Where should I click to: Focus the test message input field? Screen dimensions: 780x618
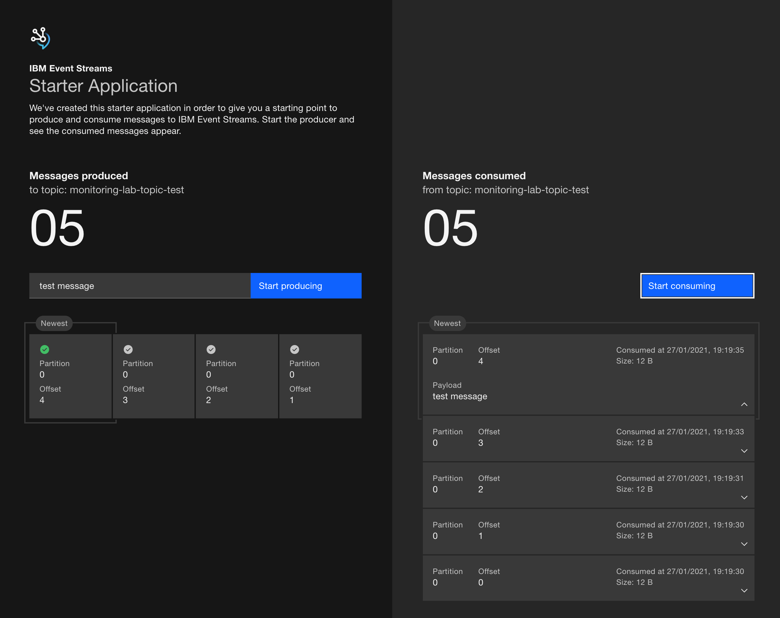point(140,286)
